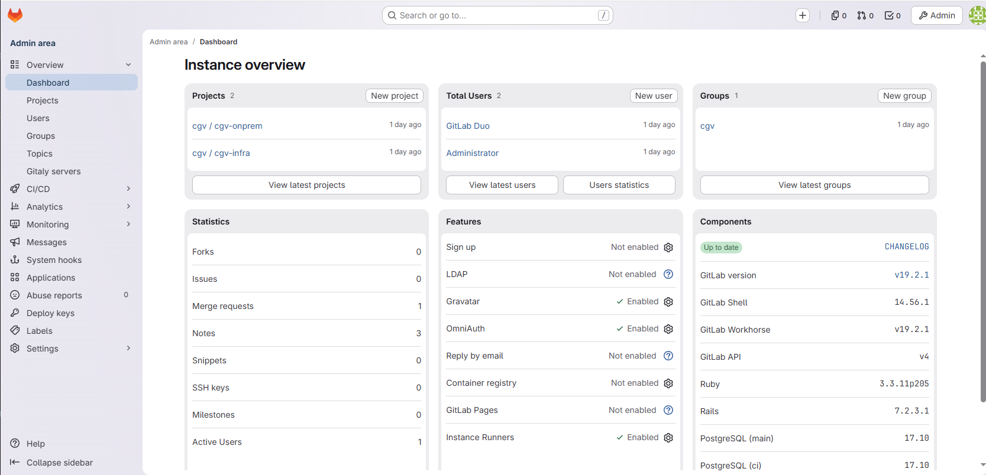Open Topics in the sidebar

click(x=72, y=154)
